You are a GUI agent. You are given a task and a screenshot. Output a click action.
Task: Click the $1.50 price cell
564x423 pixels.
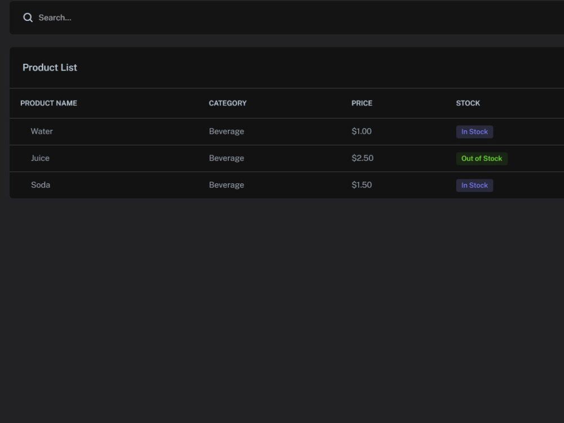(x=362, y=185)
